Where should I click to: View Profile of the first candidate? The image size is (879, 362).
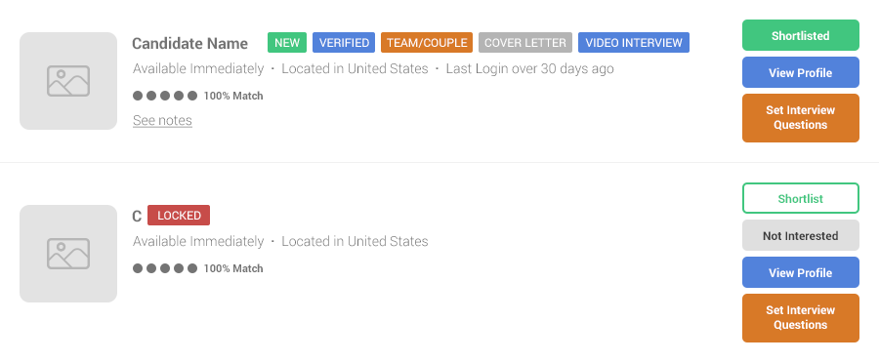pos(801,72)
